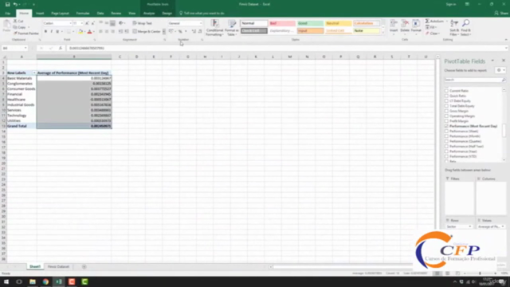Image resolution: width=510 pixels, height=287 pixels.
Task: Click the Insert Function fx icon
Action: click(x=61, y=48)
